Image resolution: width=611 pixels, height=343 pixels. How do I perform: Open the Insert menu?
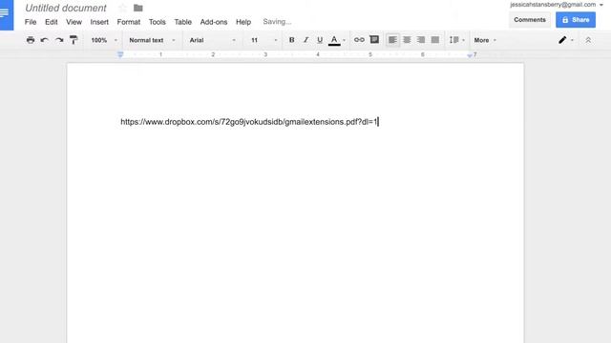tap(99, 22)
